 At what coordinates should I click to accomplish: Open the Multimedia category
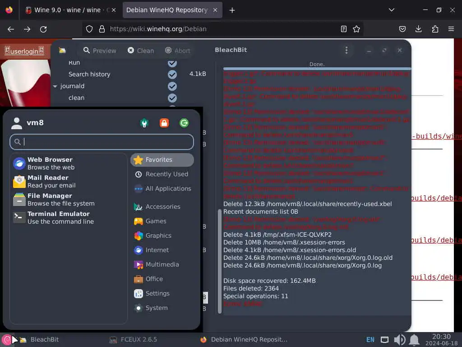(x=162, y=264)
